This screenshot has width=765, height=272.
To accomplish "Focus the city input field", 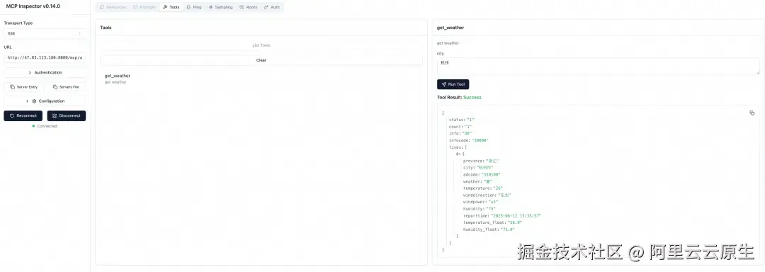I will 598,67.
